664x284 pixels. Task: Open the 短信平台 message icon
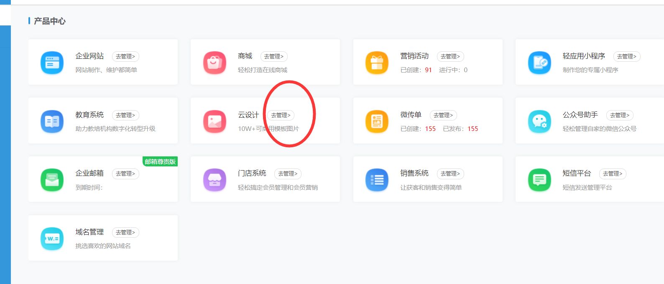click(539, 180)
